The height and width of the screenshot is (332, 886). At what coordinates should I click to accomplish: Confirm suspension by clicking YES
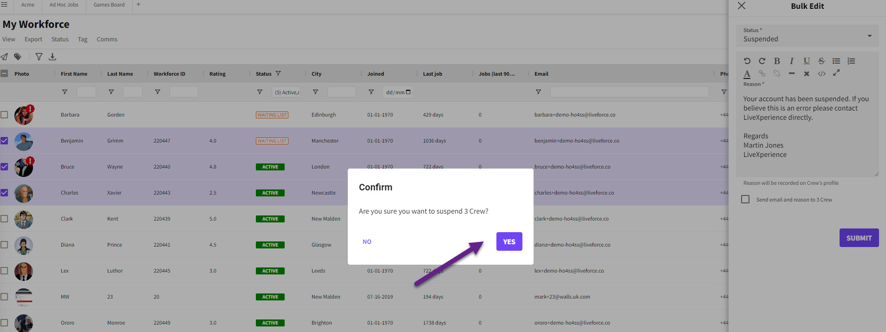tap(509, 241)
